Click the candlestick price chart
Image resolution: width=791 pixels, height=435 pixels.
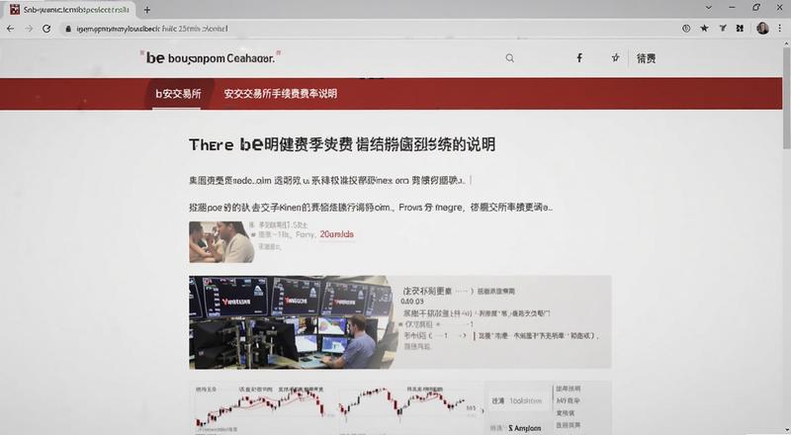tap(335, 407)
